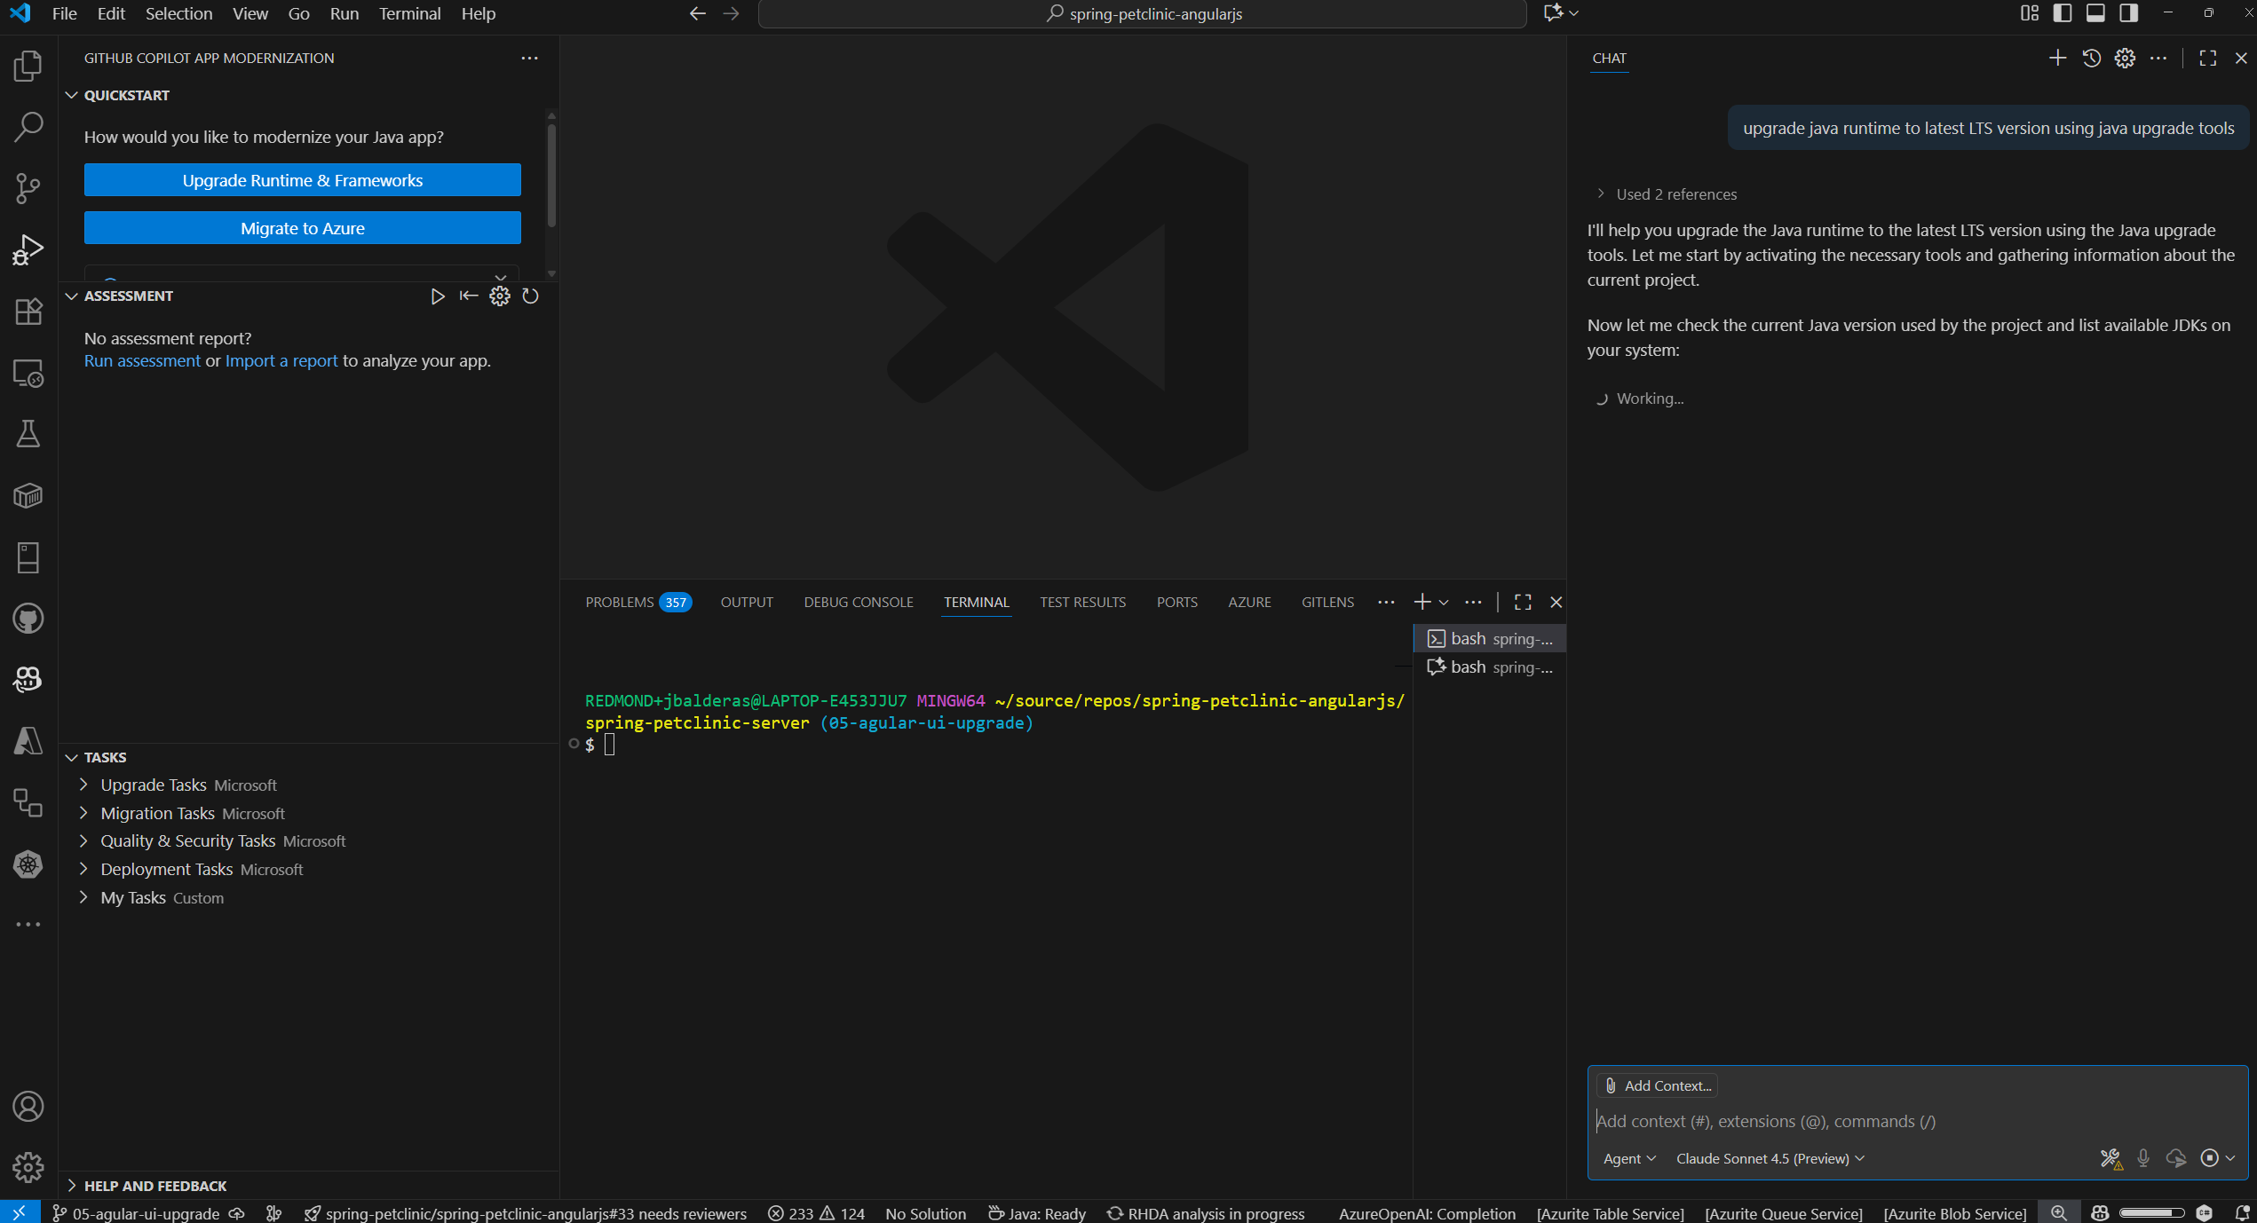
Task: Toggle the bottom panel visibility
Action: (2096, 13)
